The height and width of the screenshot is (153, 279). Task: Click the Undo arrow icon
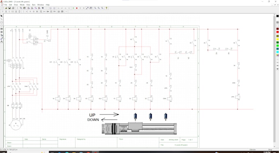50,8
